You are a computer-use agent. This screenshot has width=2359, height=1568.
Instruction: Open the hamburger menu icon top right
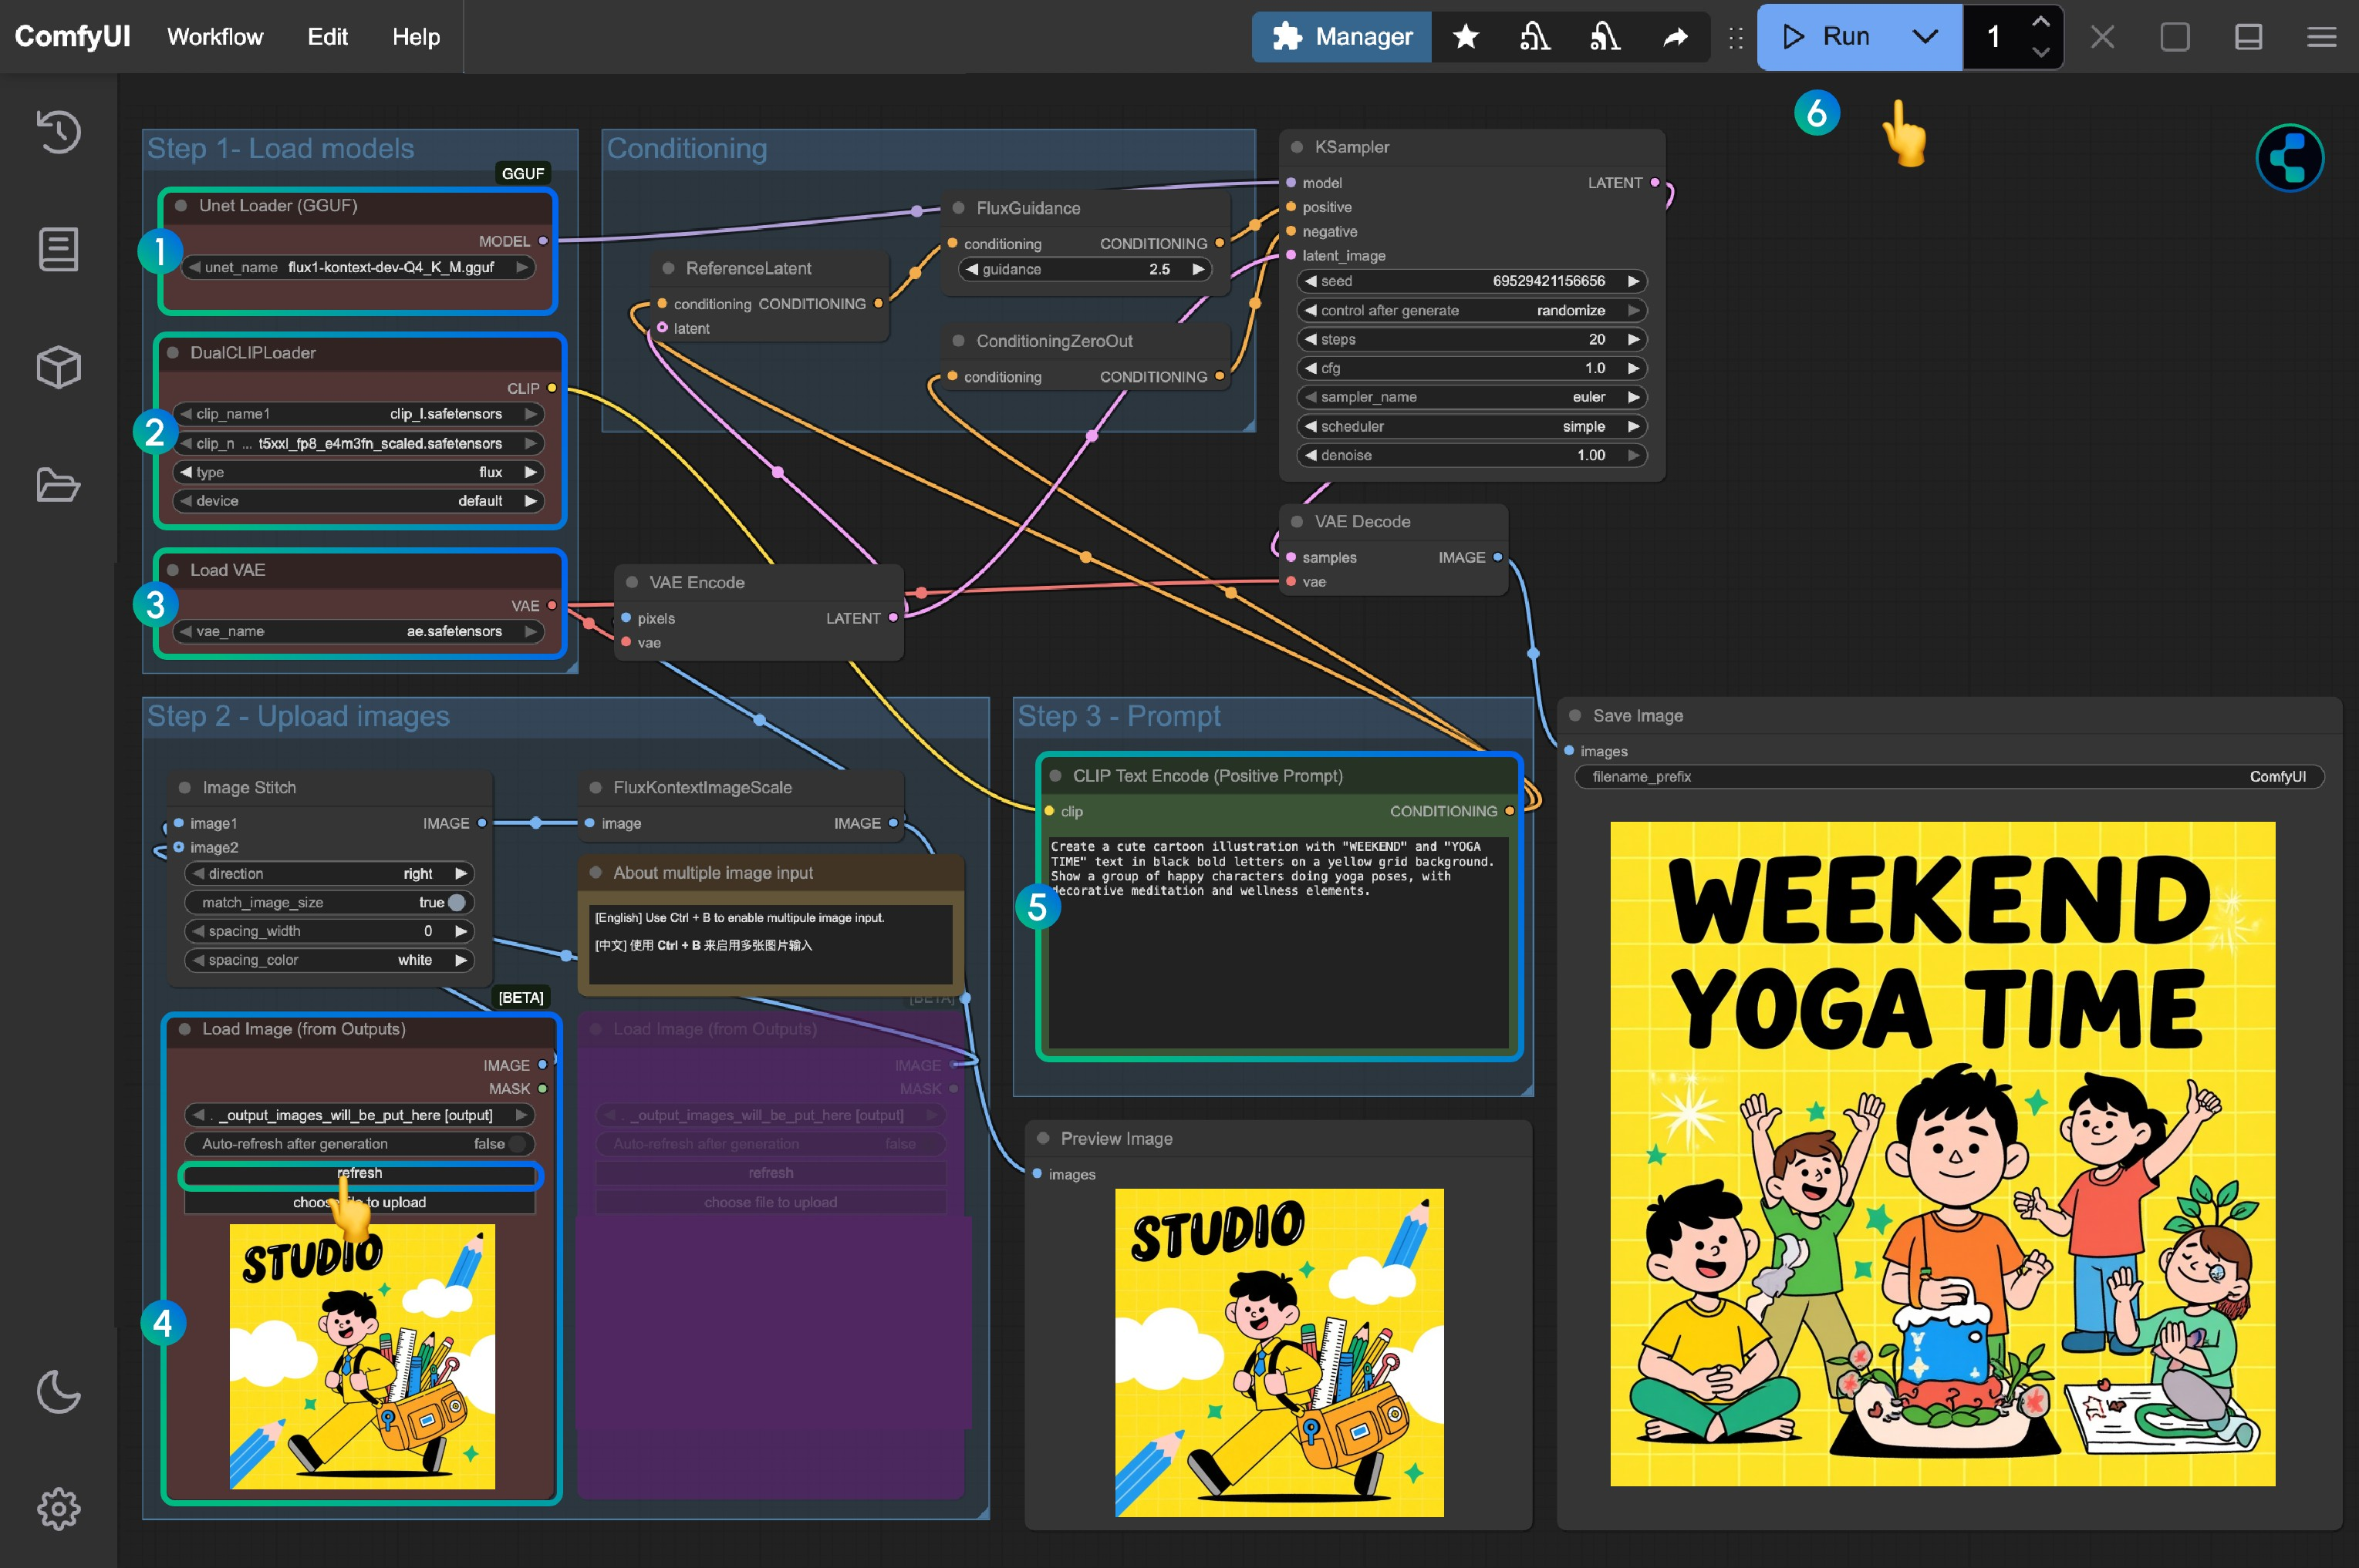point(2321,37)
